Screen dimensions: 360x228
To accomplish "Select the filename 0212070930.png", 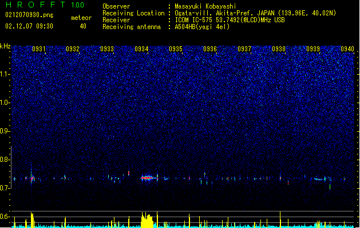I will (29, 15).
